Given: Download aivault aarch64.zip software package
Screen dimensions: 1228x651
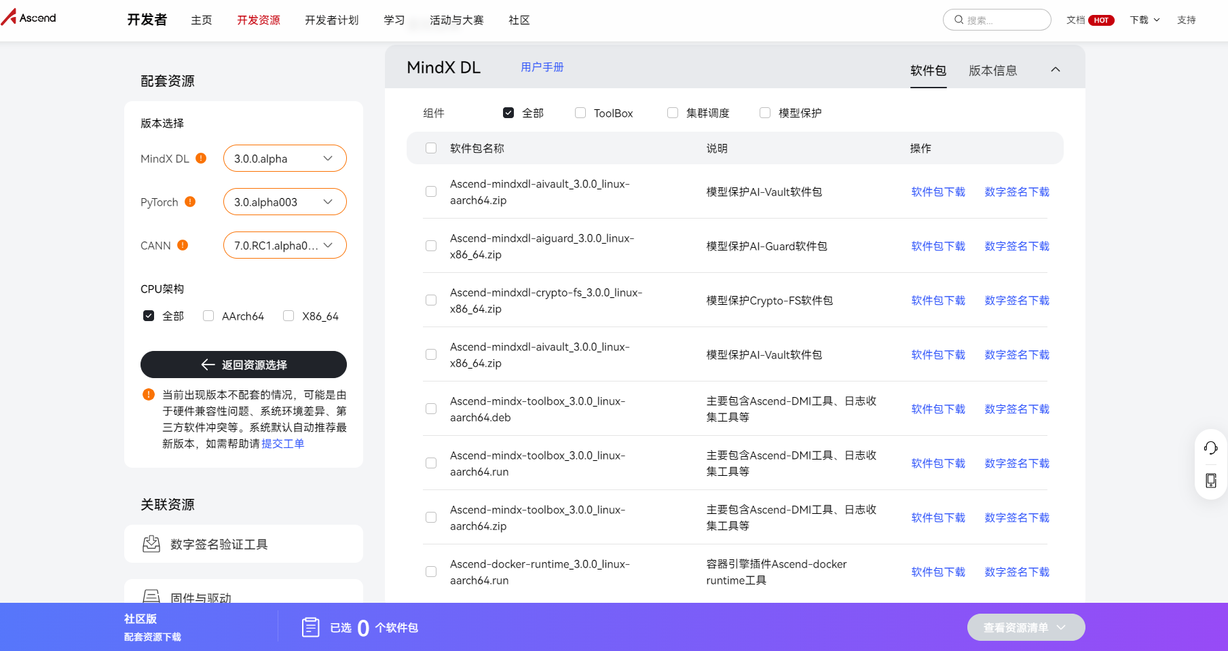Looking at the screenshot, I should (x=938, y=191).
